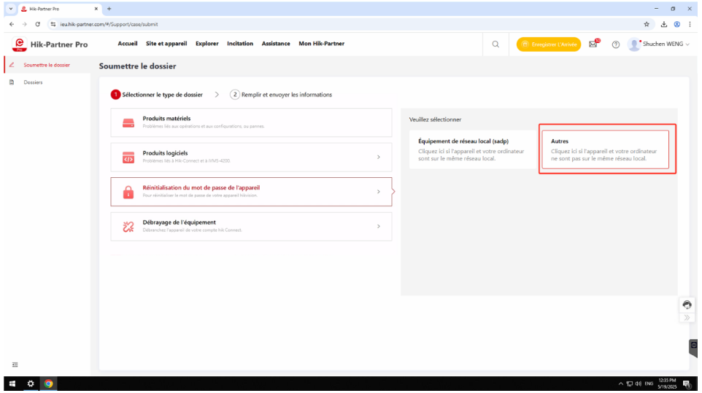The height and width of the screenshot is (393, 702).
Task: Open browser downloads icon
Action: [x=664, y=24]
